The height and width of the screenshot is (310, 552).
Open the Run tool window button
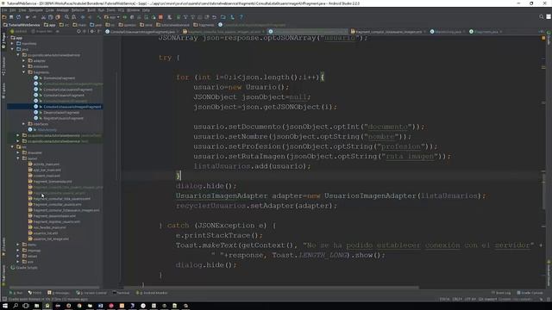coord(16,293)
